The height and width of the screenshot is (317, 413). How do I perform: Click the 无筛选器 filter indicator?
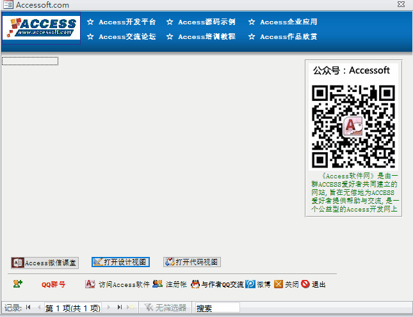(165, 307)
